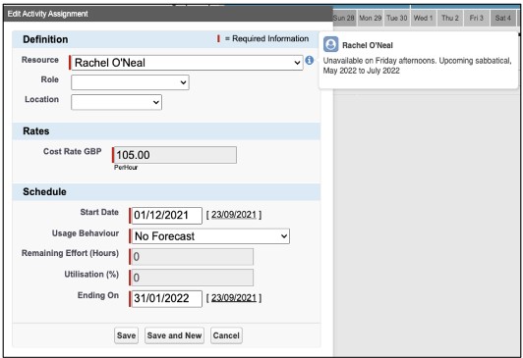Select the Fri 3 calendar column header

(476, 18)
